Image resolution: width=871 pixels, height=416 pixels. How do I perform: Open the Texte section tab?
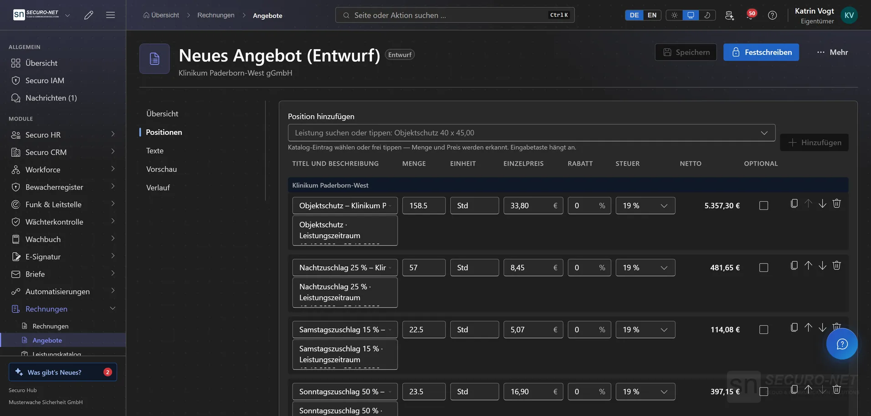coord(155,151)
